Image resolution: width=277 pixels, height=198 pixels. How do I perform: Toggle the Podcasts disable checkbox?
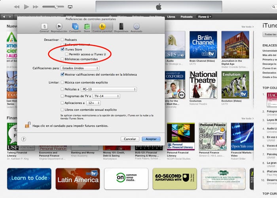(63, 39)
